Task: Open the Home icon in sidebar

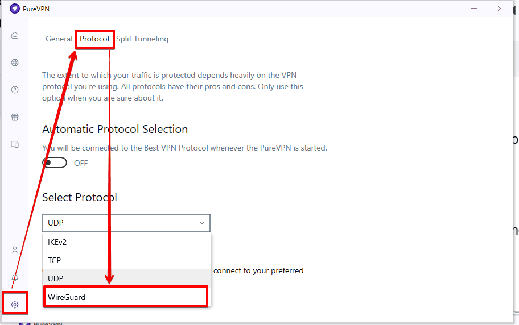Action: (x=15, y=35)
